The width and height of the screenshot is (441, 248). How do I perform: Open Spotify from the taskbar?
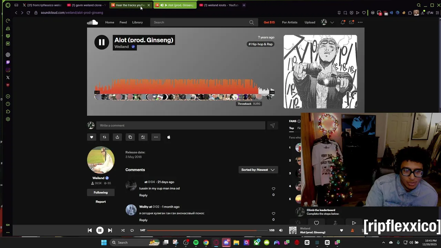coord(196,242)
